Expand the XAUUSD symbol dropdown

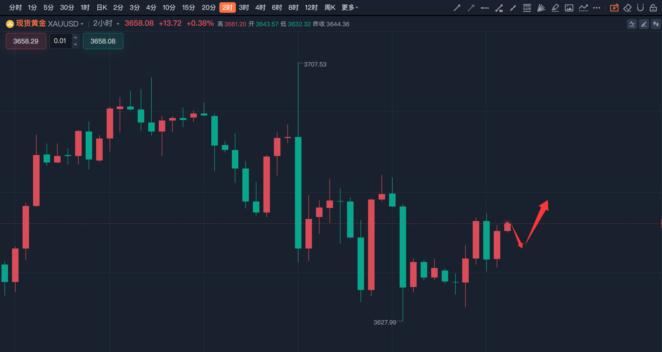pyautogui.click(x=82, y=24)
